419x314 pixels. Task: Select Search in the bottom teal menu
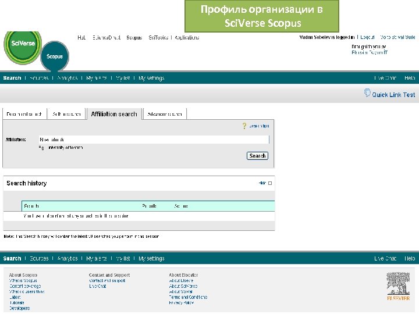[x=12, y=258]
